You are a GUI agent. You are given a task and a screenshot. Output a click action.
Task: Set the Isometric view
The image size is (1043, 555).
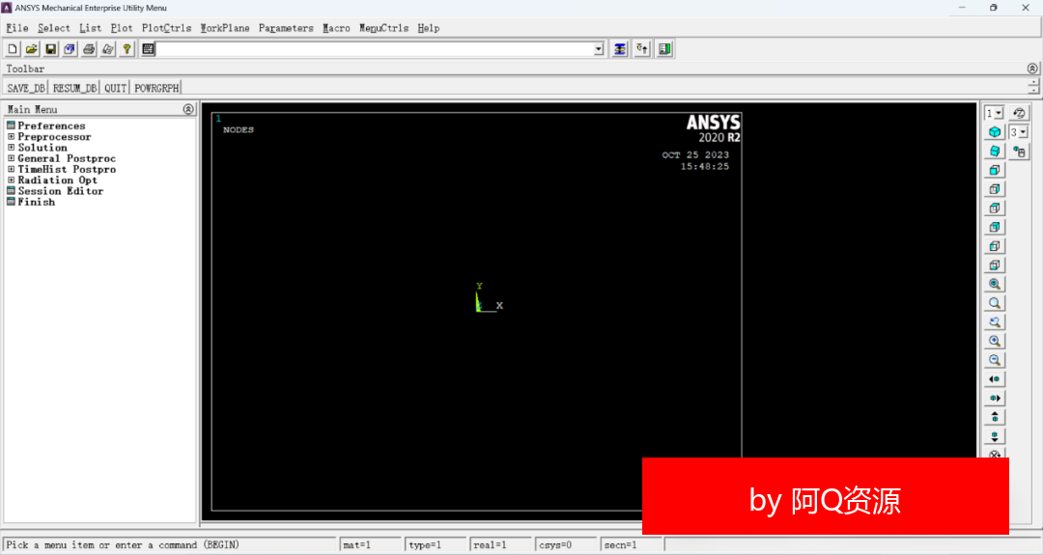pos(995,132)
